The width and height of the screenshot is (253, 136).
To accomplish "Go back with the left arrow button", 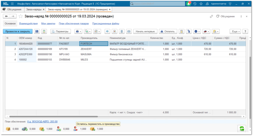I will [x=6, y=16].
